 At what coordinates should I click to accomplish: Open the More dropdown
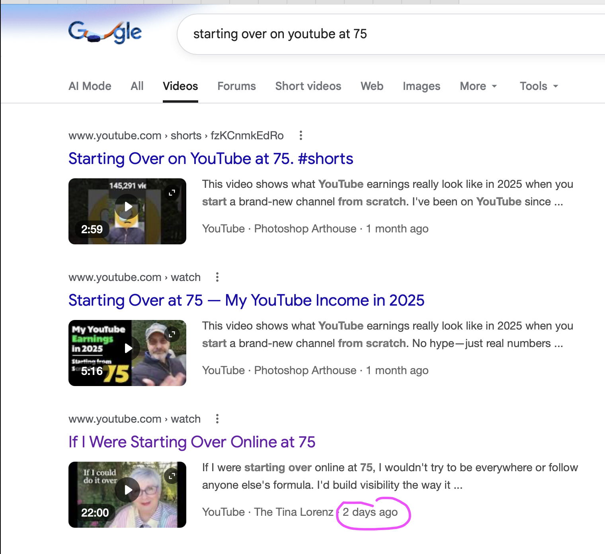(x=478, y=86)
